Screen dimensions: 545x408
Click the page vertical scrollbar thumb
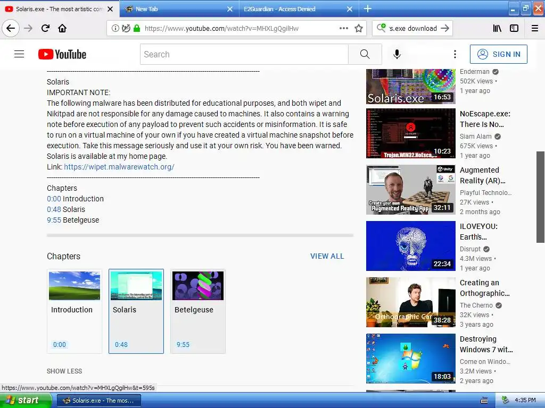[x=541, y=197]
